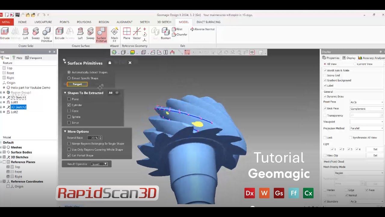Apply the Chamfer tool

(x=180, y=34)
